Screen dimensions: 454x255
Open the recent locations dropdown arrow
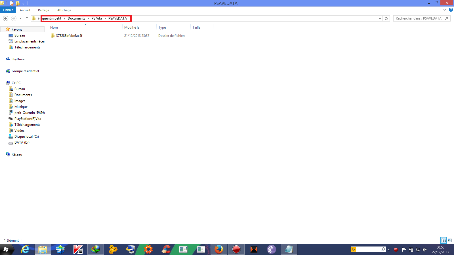pos(20,18)
